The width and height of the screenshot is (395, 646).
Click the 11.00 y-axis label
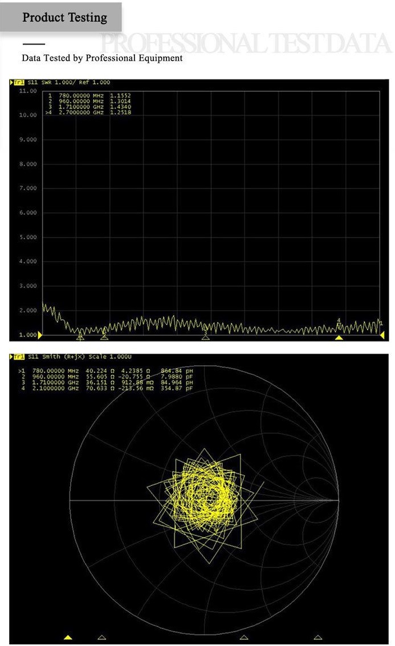pos(28,91)
